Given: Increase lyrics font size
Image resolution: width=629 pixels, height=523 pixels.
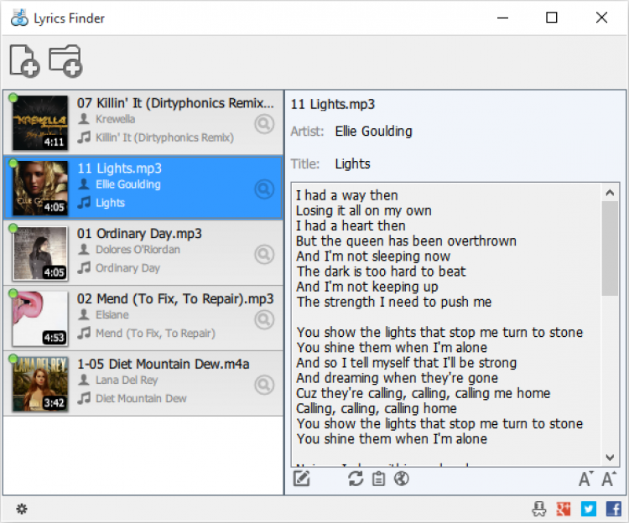Looking at the screenshot, I should pos(609,479).
